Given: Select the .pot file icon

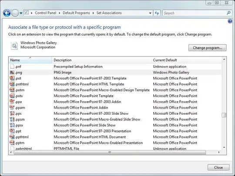Looking at the screenshot, I should (x=12, y=78).
